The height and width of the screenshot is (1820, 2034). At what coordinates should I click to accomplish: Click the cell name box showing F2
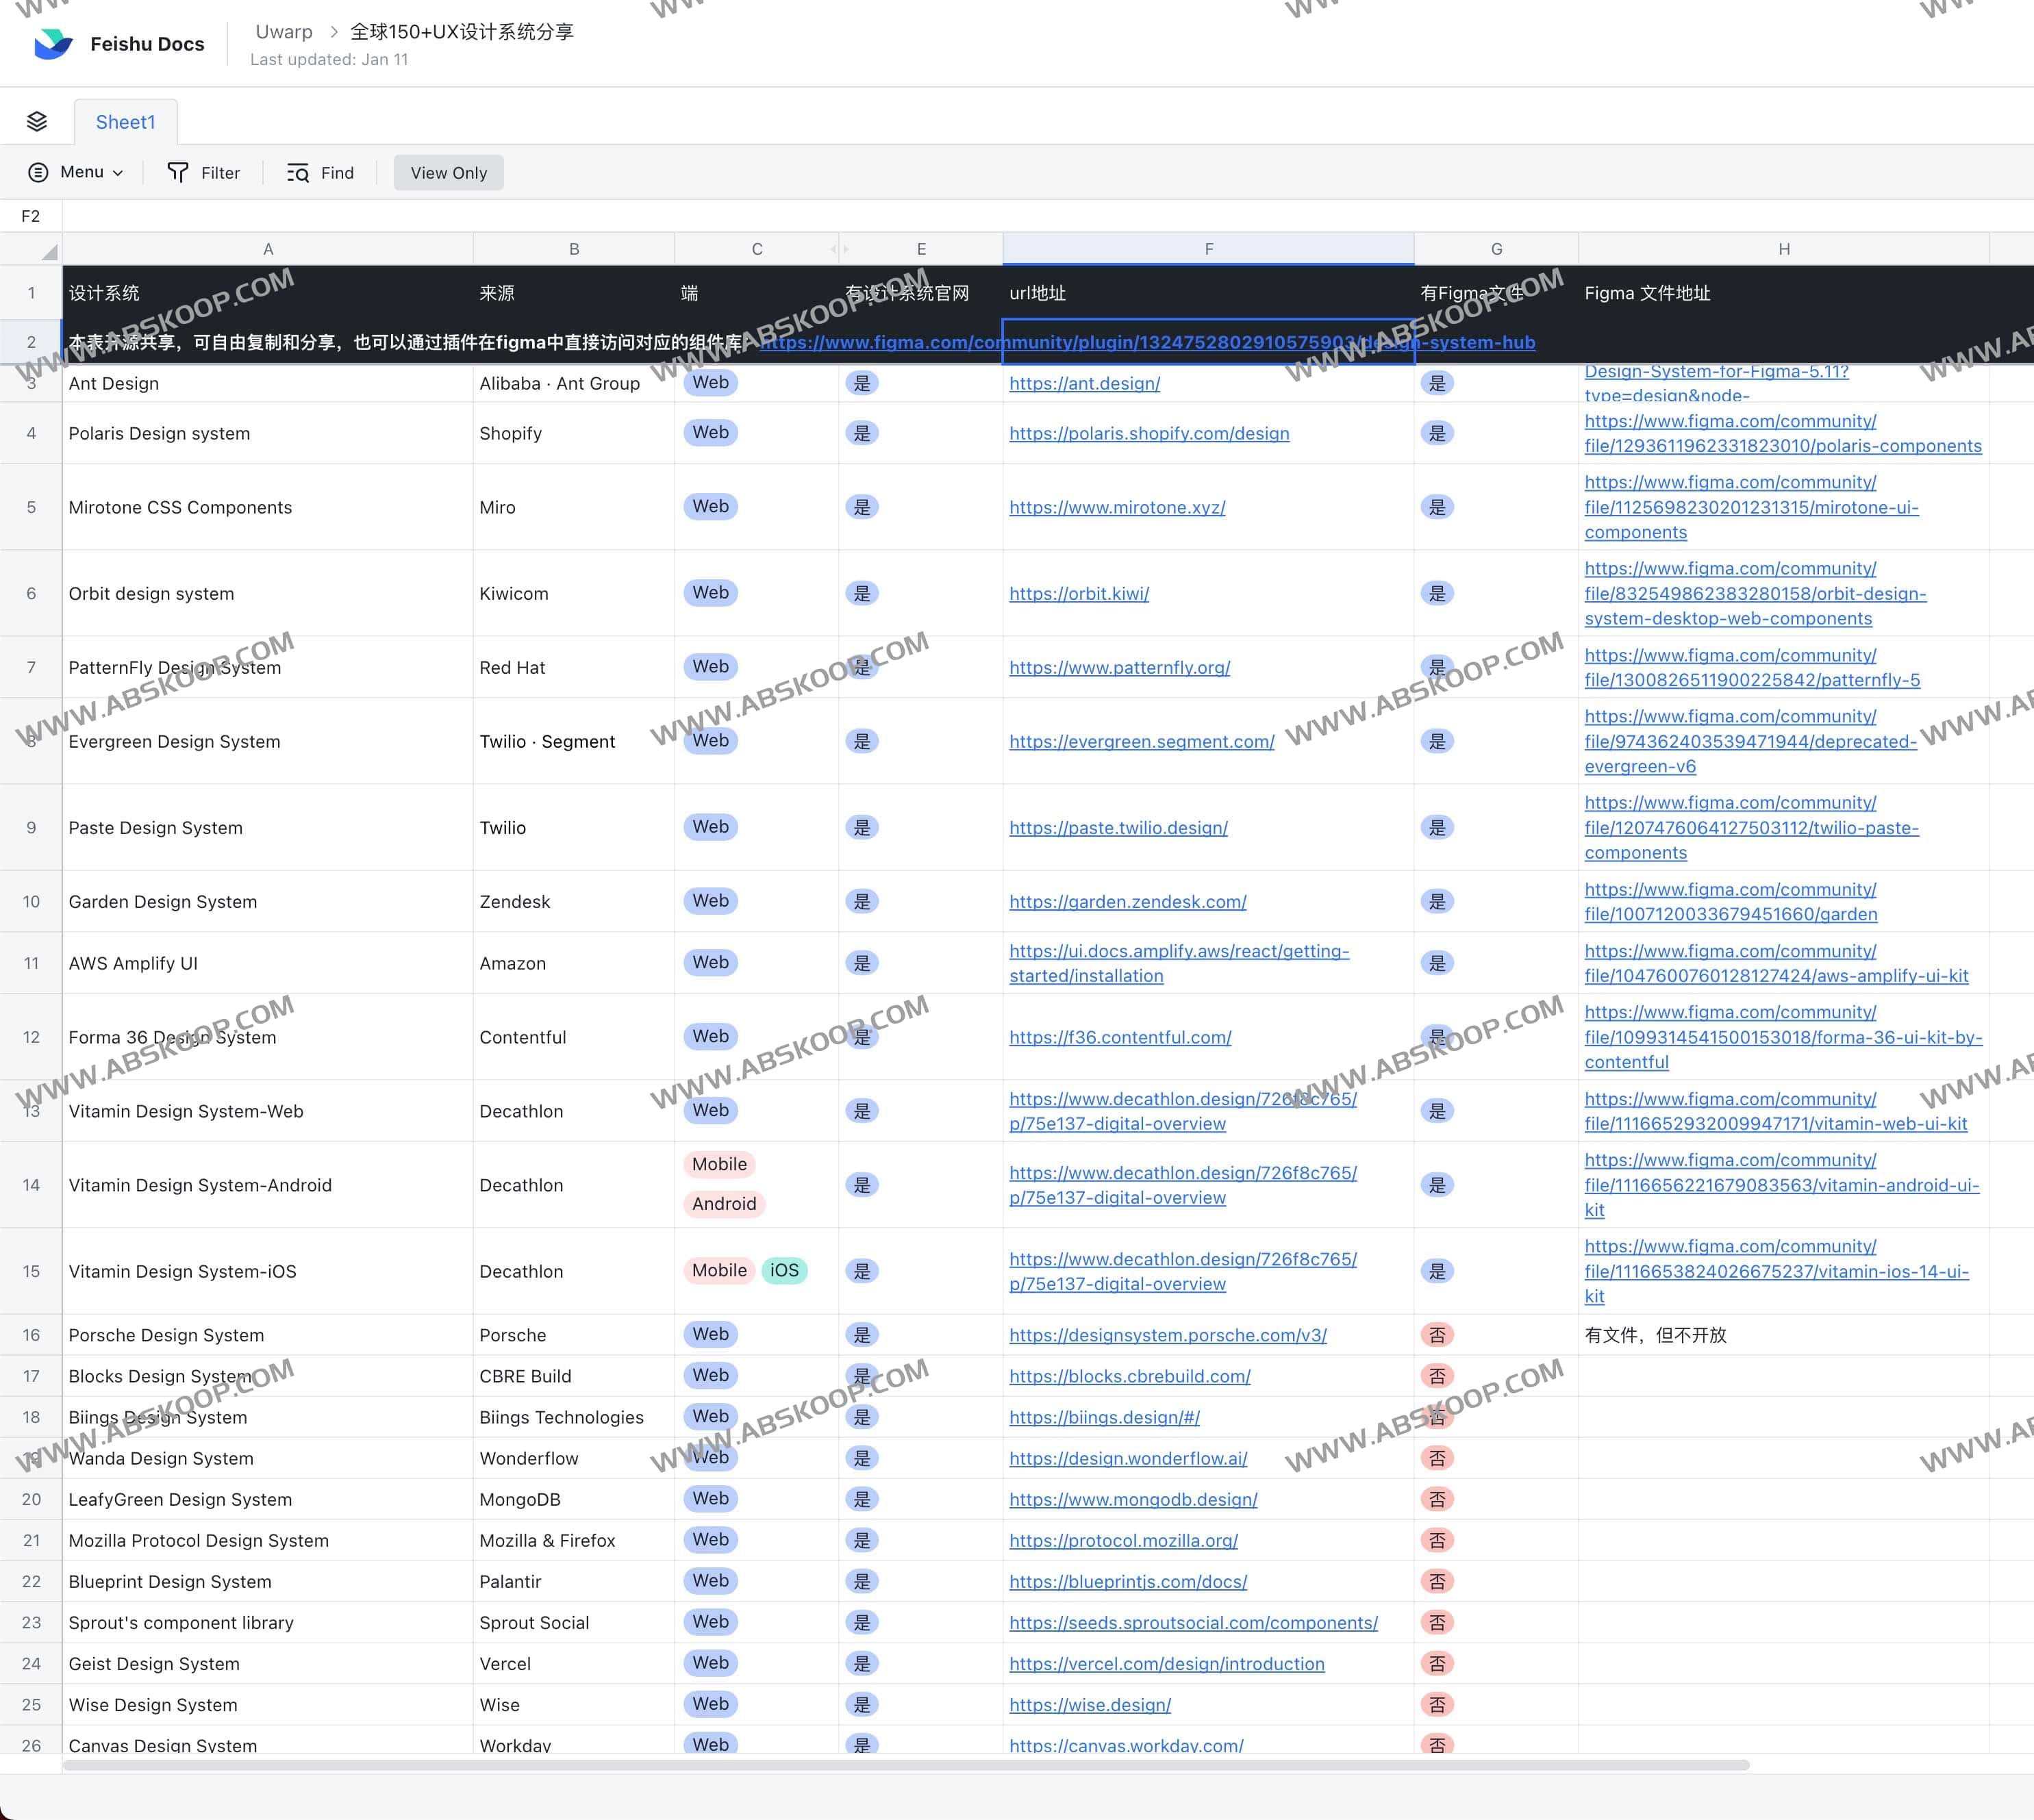pos(30,215)
